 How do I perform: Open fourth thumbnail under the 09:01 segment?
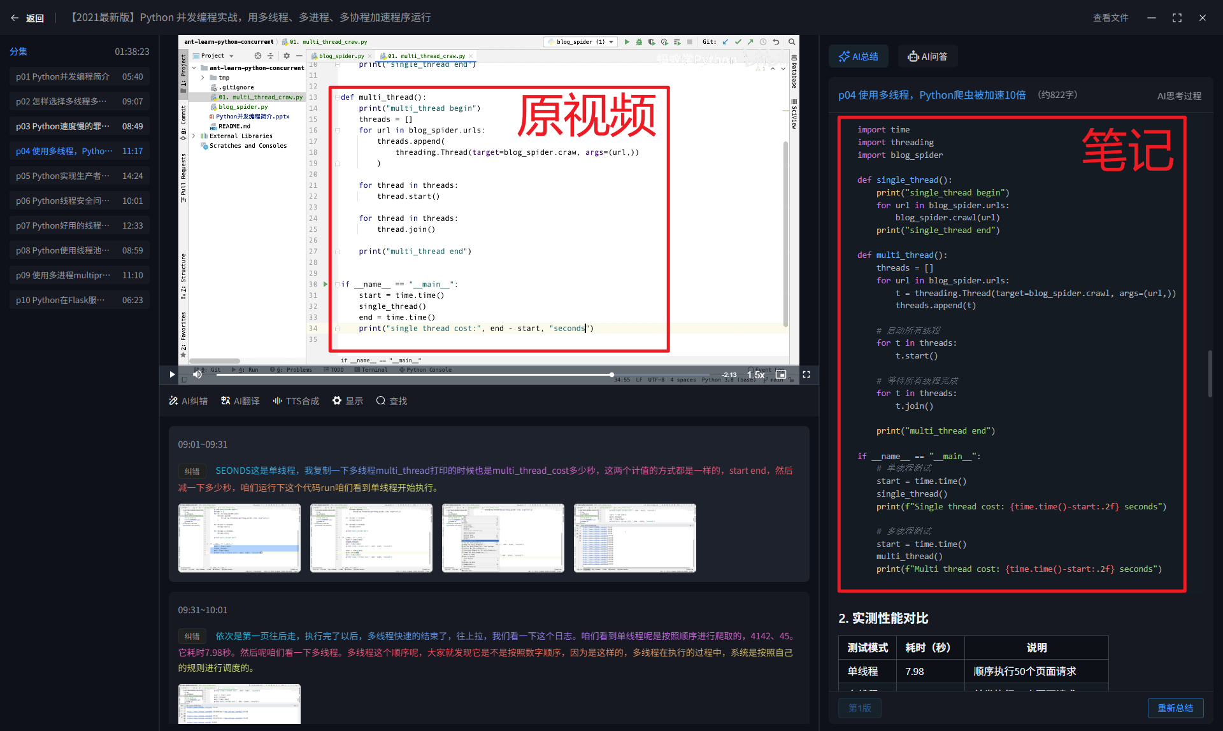point(635,538)
